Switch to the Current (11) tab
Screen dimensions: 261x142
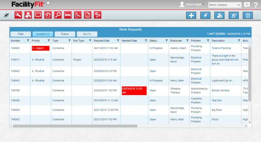[43, 34]
